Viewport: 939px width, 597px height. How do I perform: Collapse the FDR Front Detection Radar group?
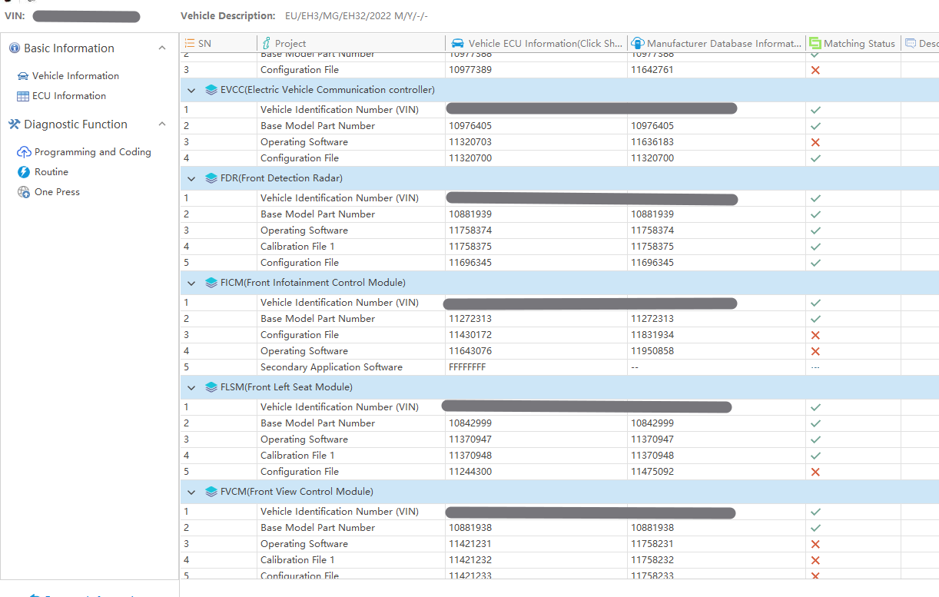click(x=191, y=178)
